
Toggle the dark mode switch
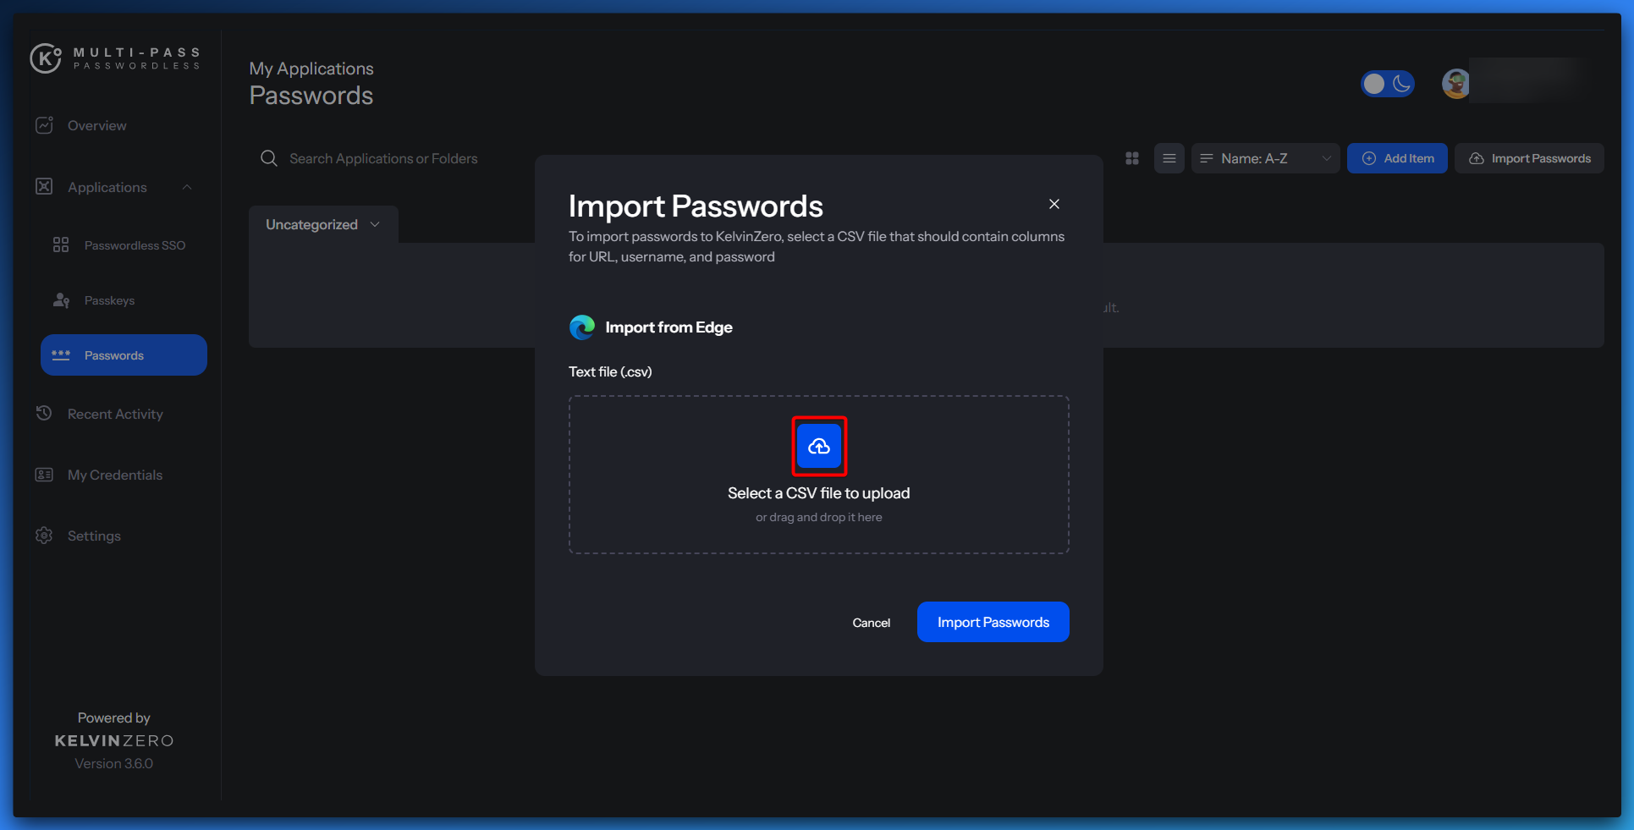(1387, 84)
